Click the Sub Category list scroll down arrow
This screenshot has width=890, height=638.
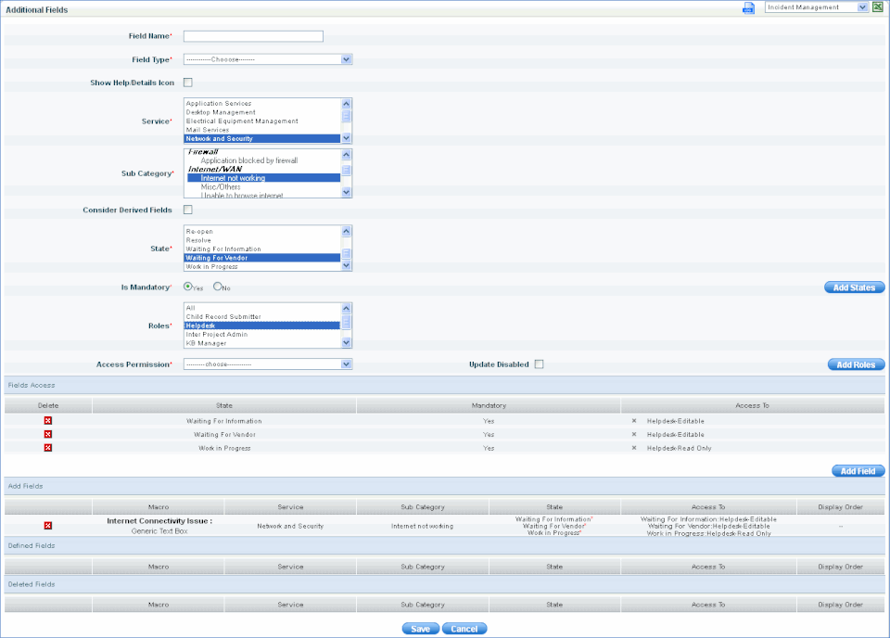click(x=346, y=193)
